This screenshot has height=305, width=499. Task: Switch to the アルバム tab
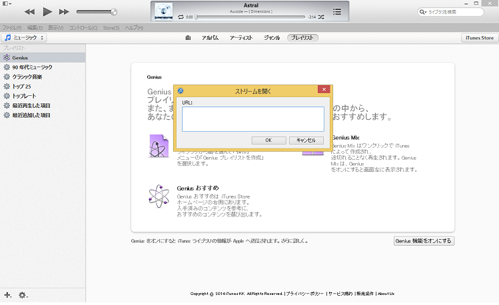[210, 37]
